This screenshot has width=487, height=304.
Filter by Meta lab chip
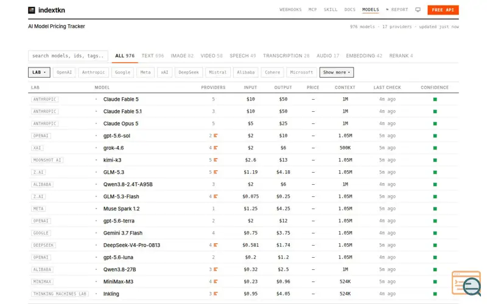tap(145, 72)
